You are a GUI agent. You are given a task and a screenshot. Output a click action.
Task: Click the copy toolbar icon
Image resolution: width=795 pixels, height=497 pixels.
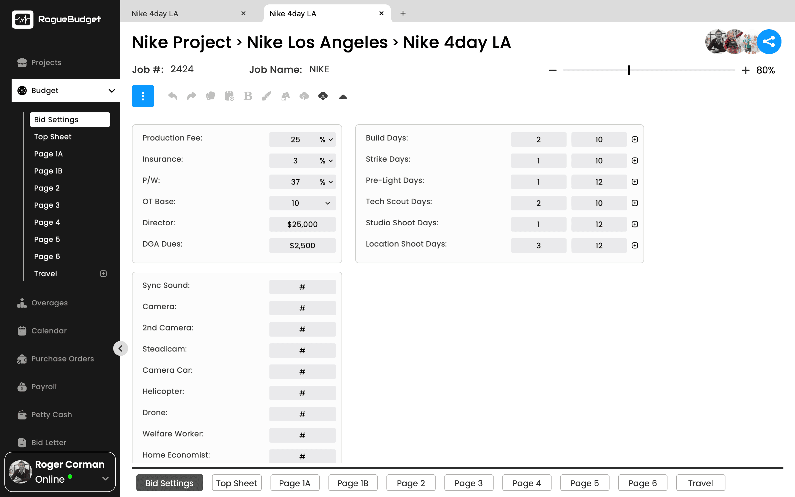point(210,96)
